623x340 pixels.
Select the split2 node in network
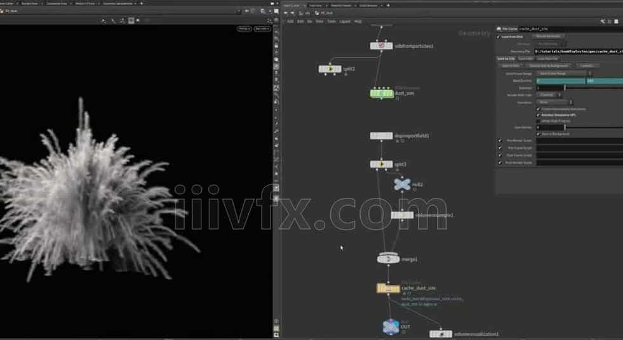click(330, 69)
